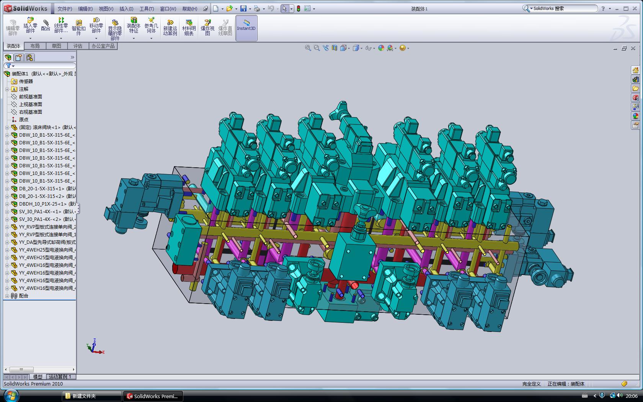
Task: Expand the (固定) 滚床阀块<1> component
Action: 7,127
